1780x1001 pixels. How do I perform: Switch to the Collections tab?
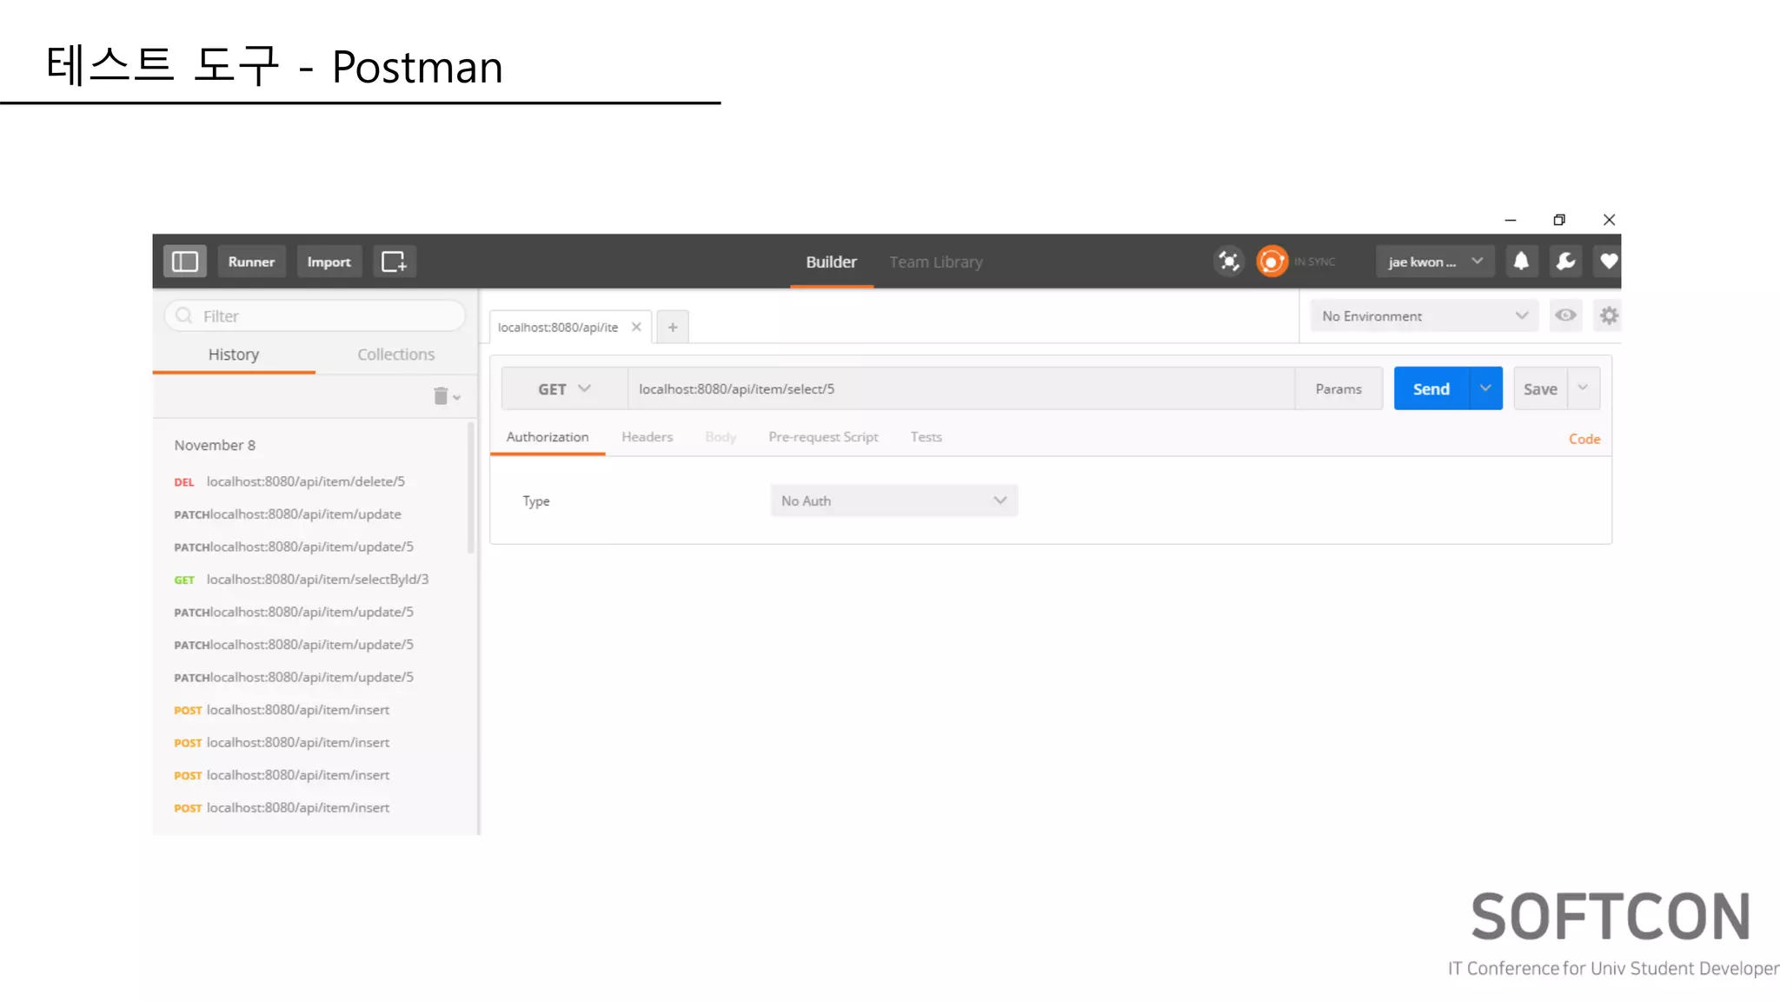coord(395,355)
